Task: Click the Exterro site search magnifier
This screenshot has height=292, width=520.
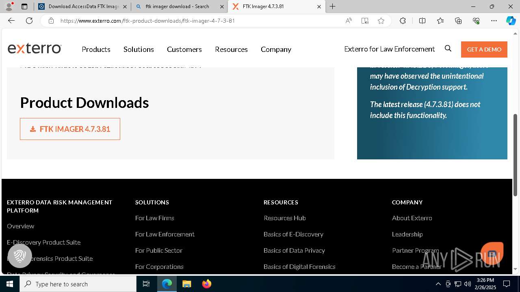Action: tap(448, 49)
